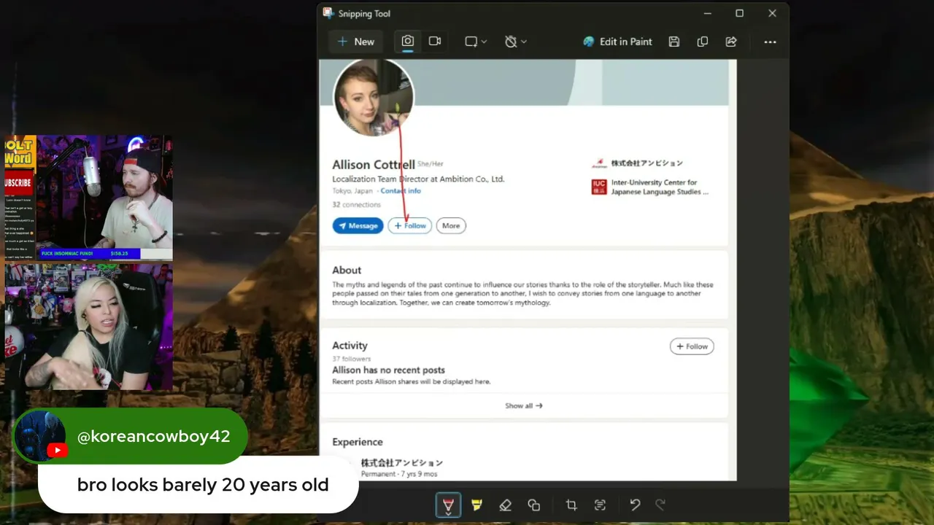Image resolution: width=934 pixels, height=525 pixels.
Task: Click the blue Message button on profile
Action: 358,226
